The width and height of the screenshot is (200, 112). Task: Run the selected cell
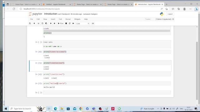61,24
